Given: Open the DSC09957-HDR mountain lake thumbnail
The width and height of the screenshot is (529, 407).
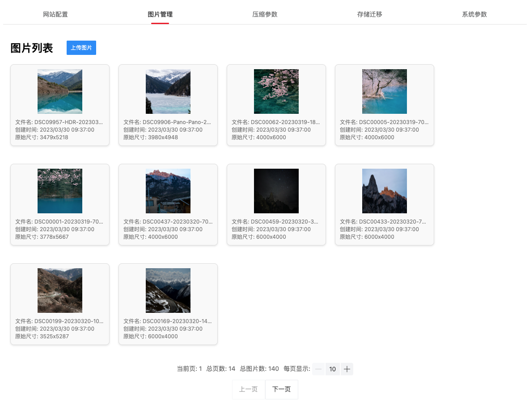Looking at the screenshot, I should (x=60, y=91).
